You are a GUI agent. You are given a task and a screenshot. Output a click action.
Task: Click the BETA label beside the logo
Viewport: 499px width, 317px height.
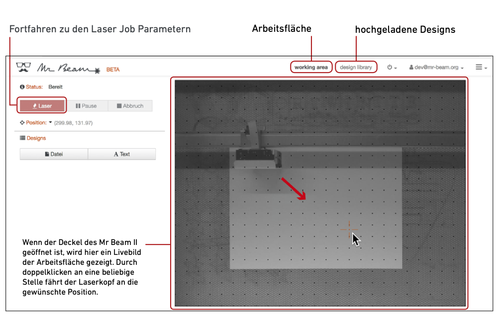[113, 70]
